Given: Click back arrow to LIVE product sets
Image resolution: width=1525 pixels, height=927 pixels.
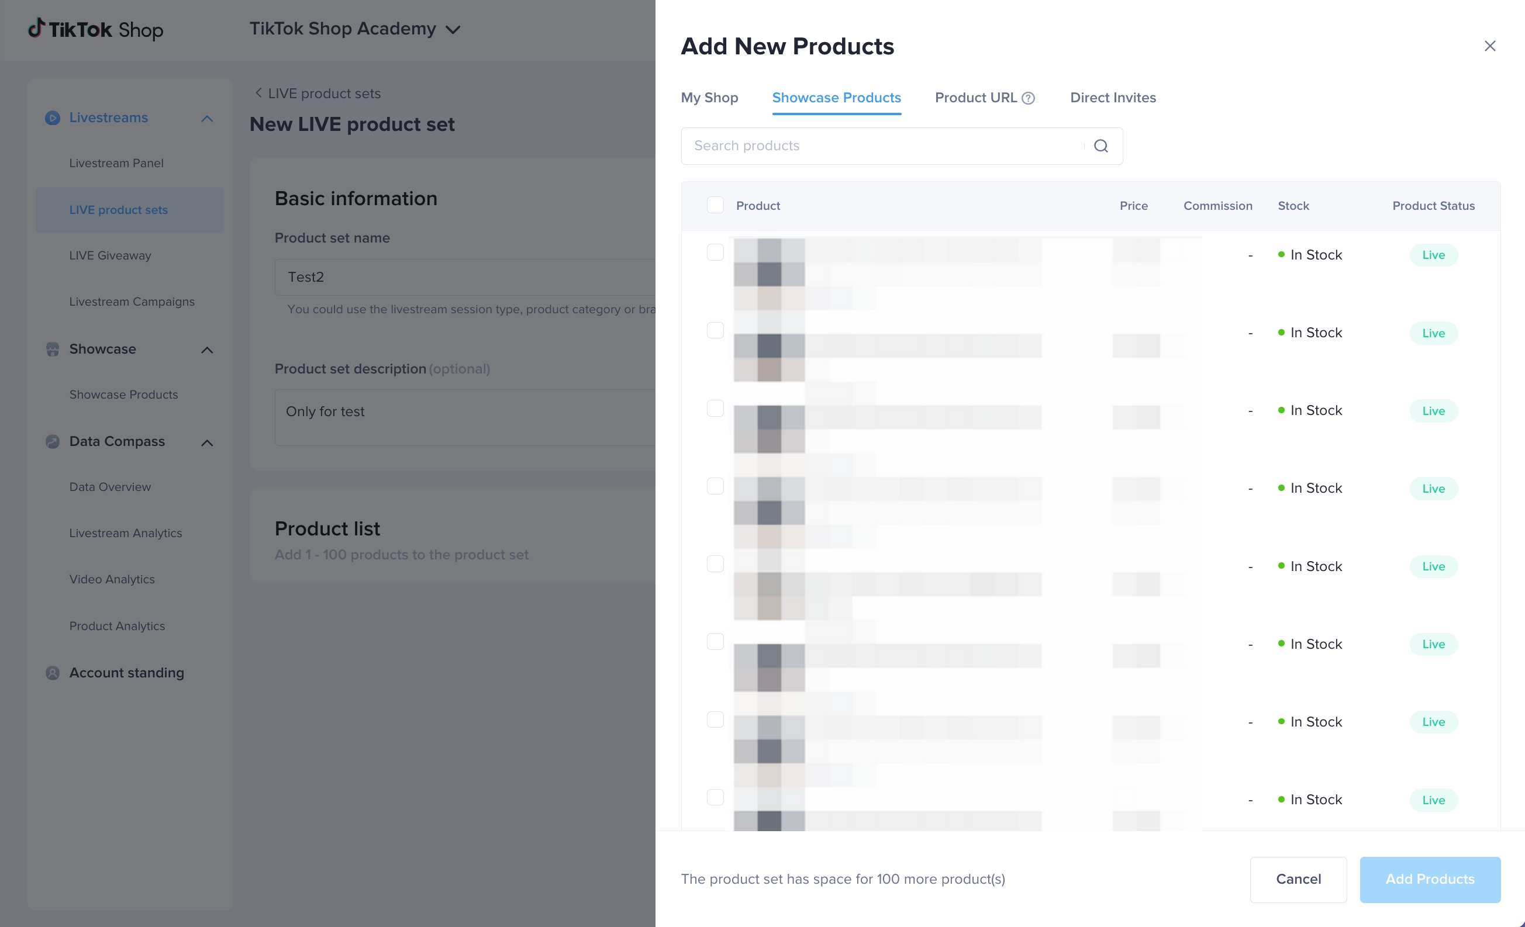Looking at the screenshot, I should point(258,94).
